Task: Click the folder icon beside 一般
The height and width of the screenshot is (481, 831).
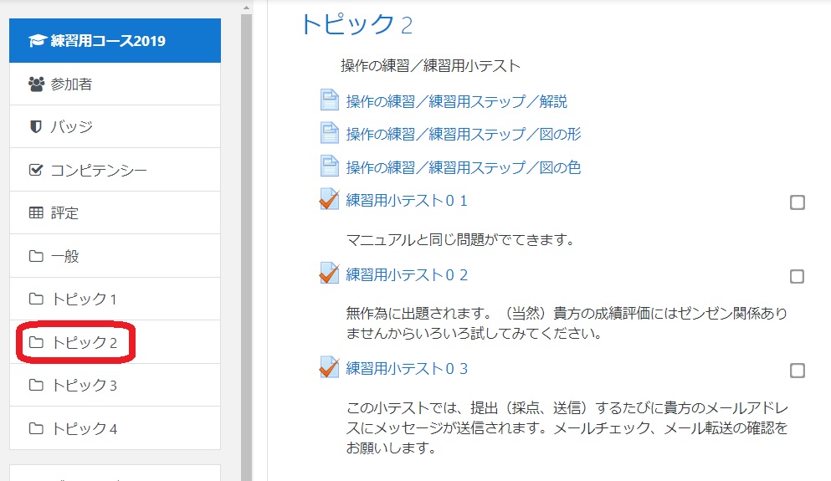Action: click(36, 256)
